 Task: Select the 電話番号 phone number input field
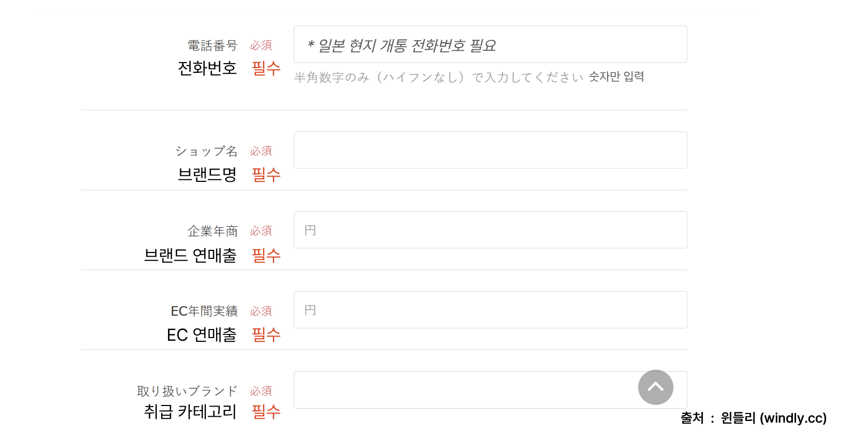click(490, 44)
